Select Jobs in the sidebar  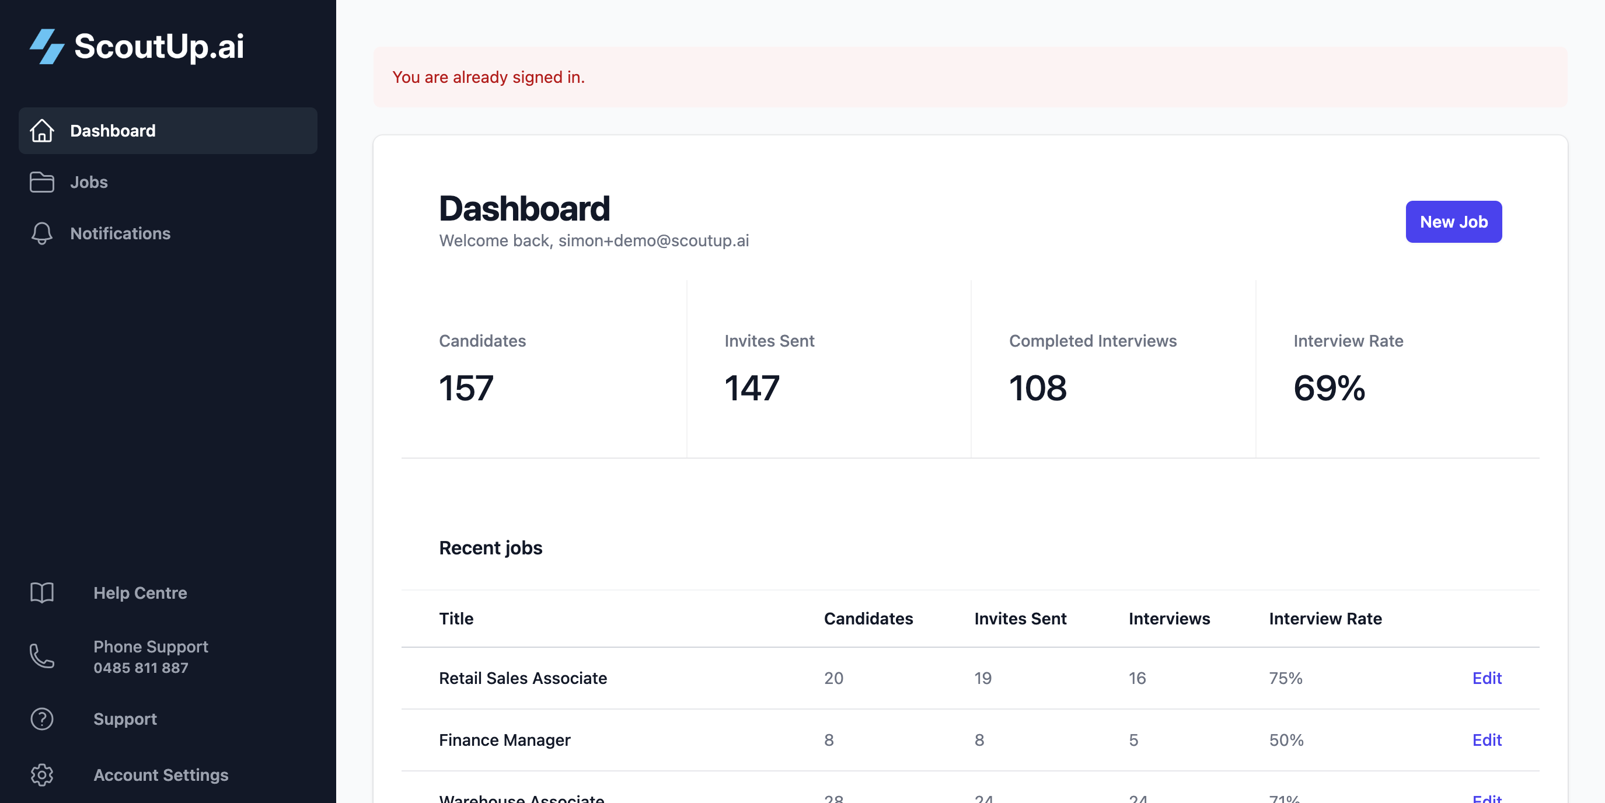(89, 182)
